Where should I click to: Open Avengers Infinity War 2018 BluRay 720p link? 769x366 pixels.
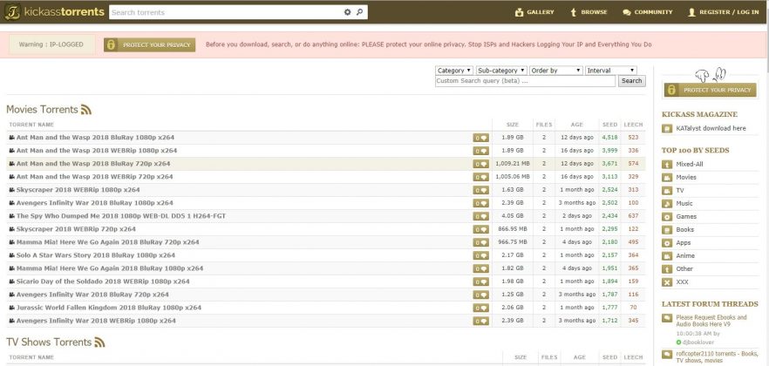93,295
